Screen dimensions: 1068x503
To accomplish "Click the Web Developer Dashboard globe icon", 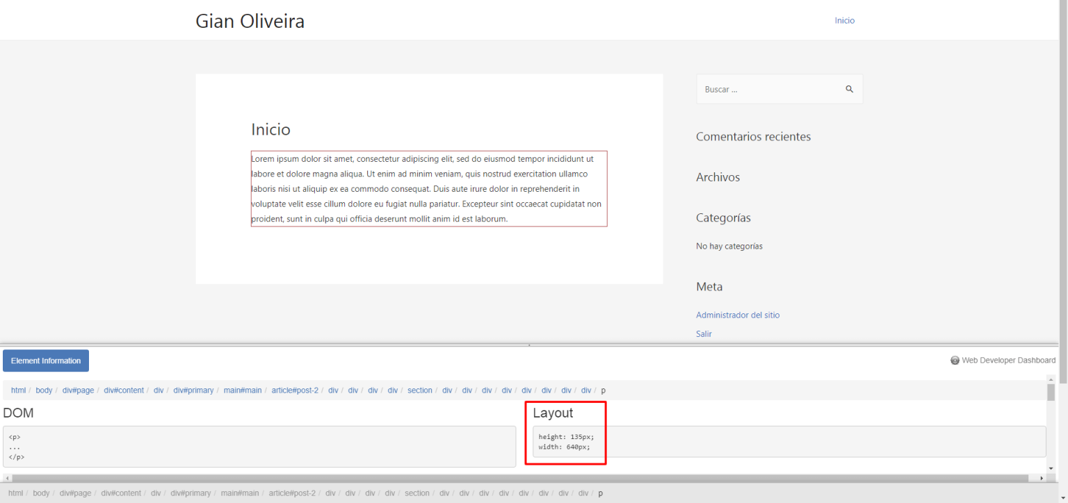I will (x=955, y=360).
